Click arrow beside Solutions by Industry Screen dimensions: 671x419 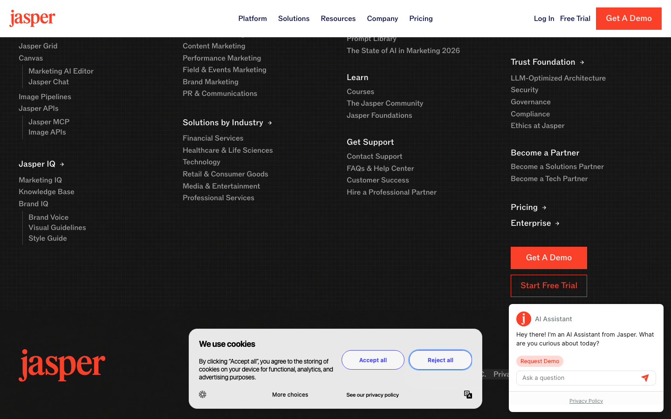(x=270, y=123)
